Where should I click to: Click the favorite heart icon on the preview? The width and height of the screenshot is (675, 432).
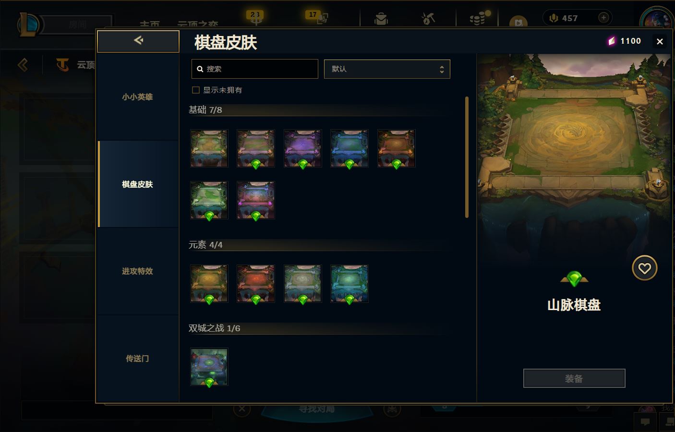[x=644, y=268]
